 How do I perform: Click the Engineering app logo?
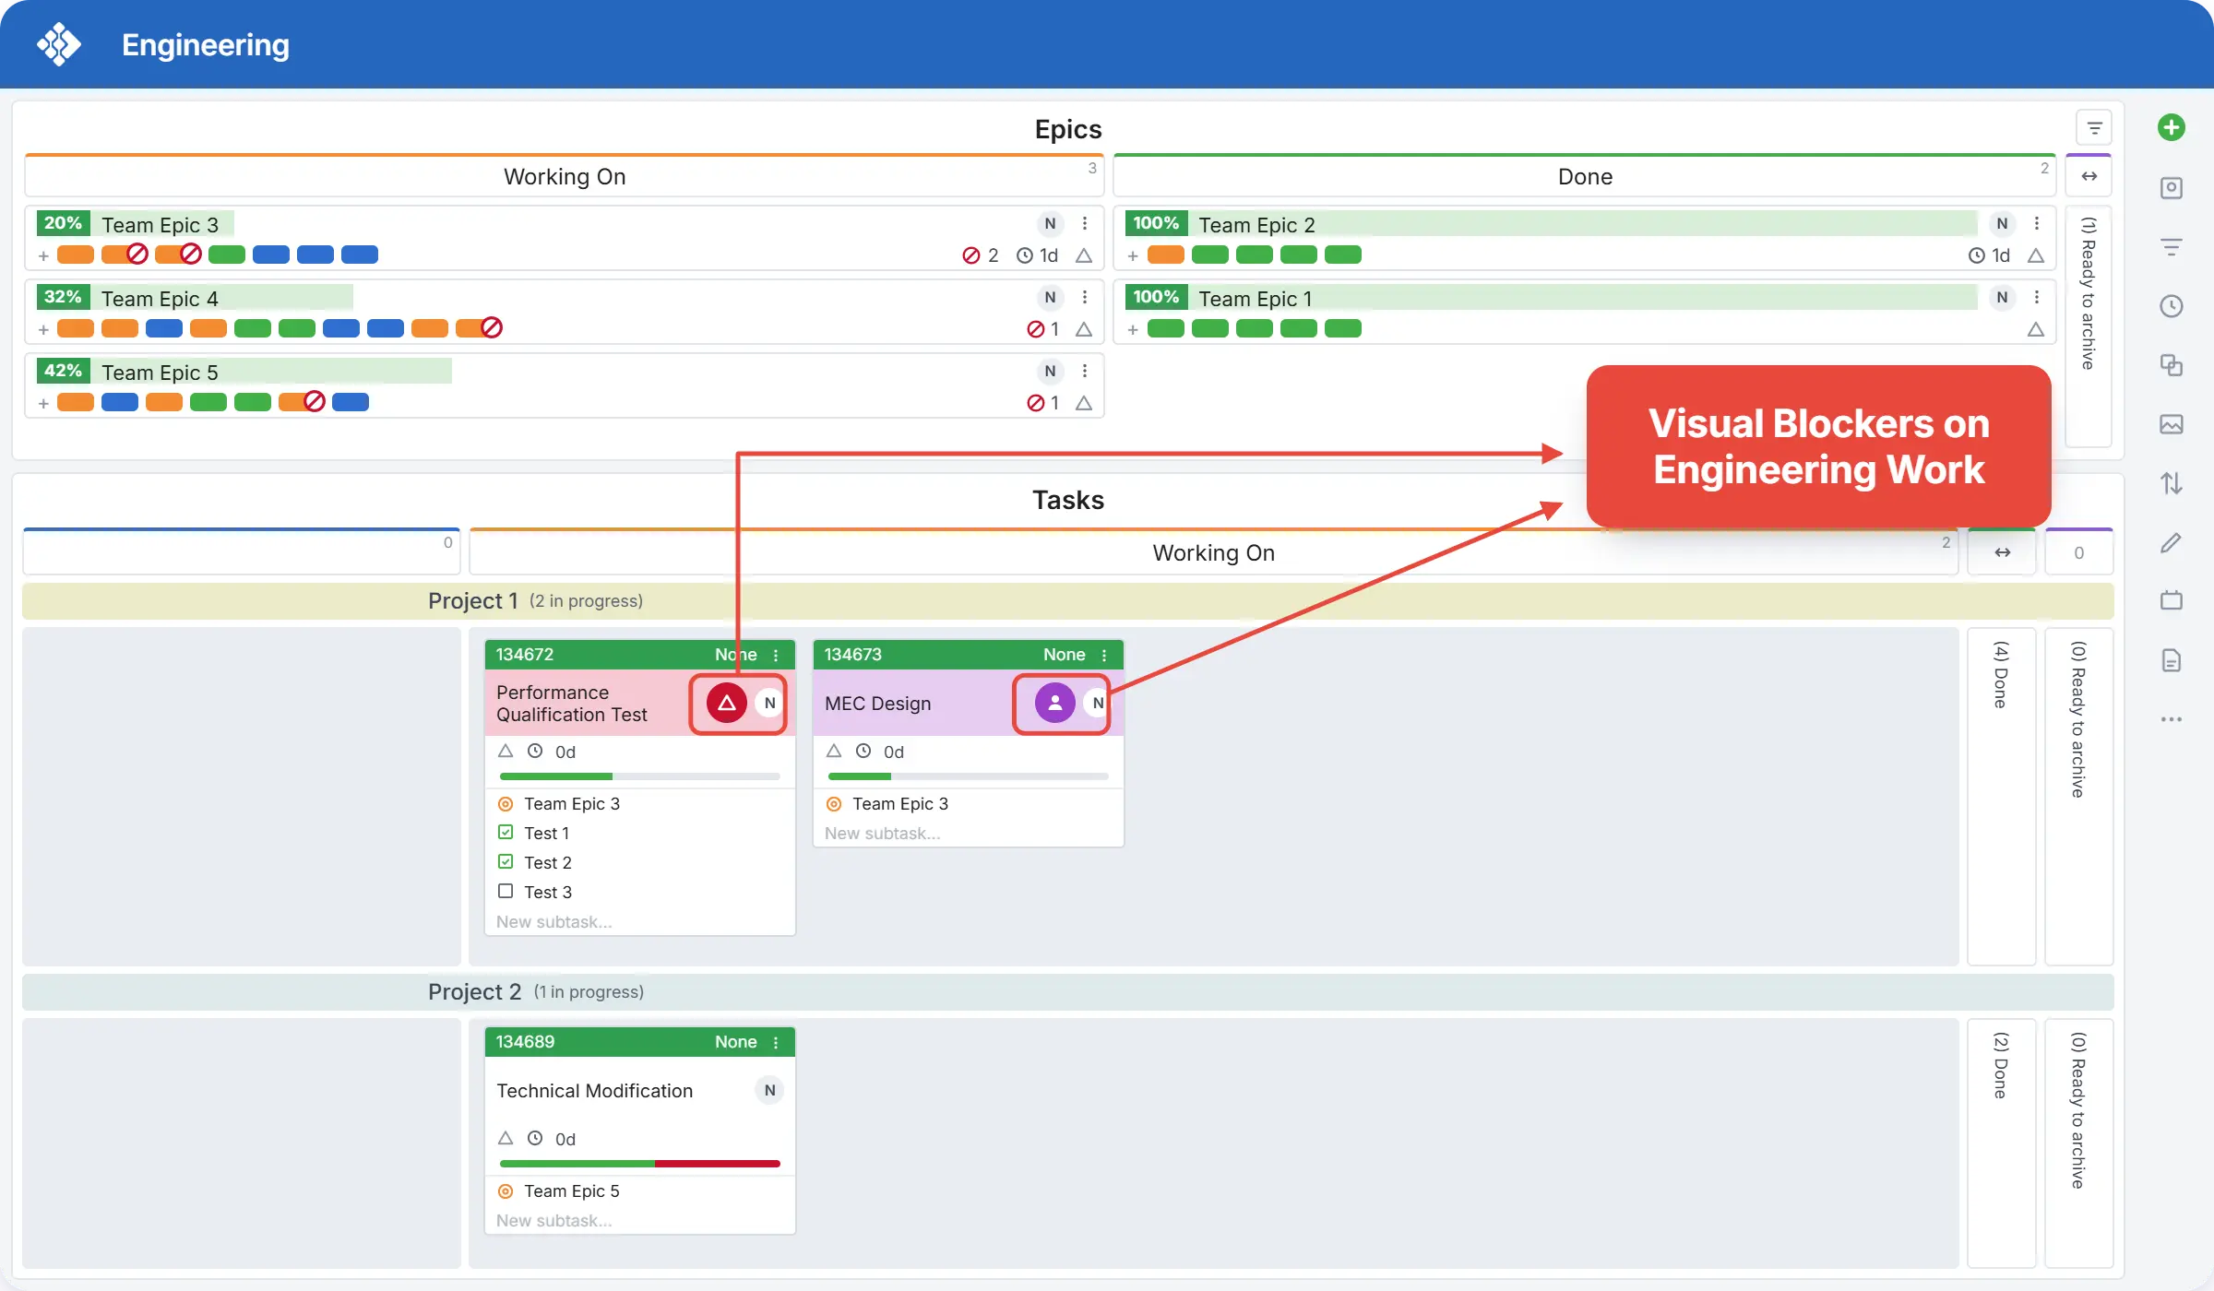tap(59, 44)
